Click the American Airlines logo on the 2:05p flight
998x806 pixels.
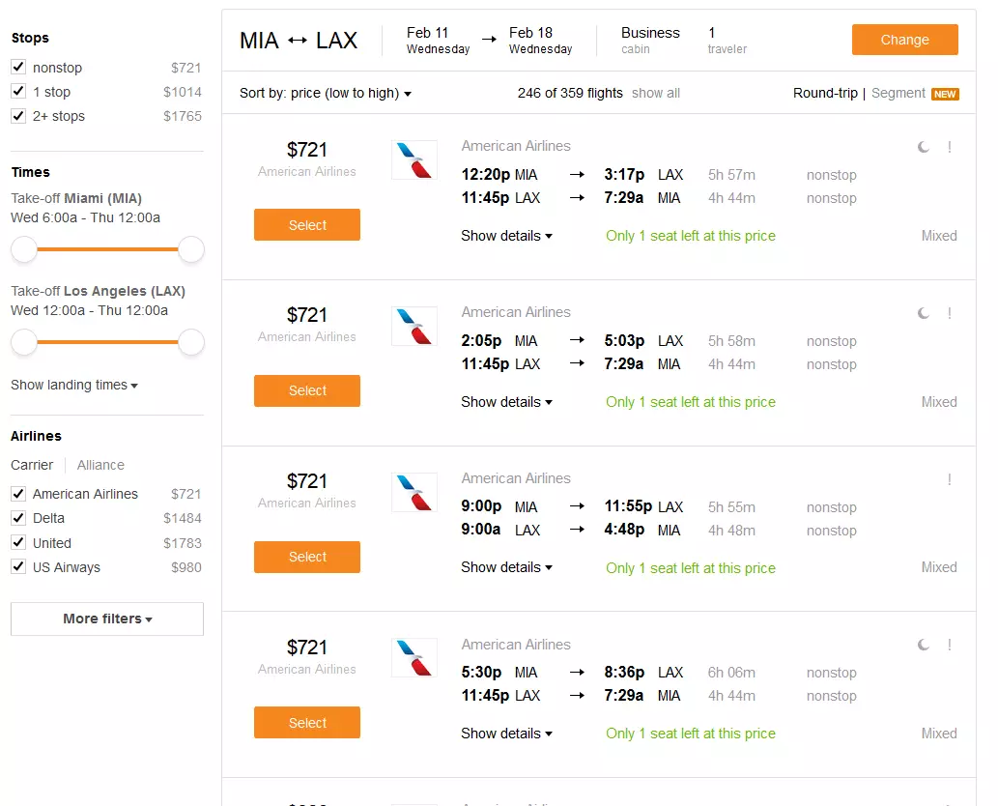click(413, 326)
